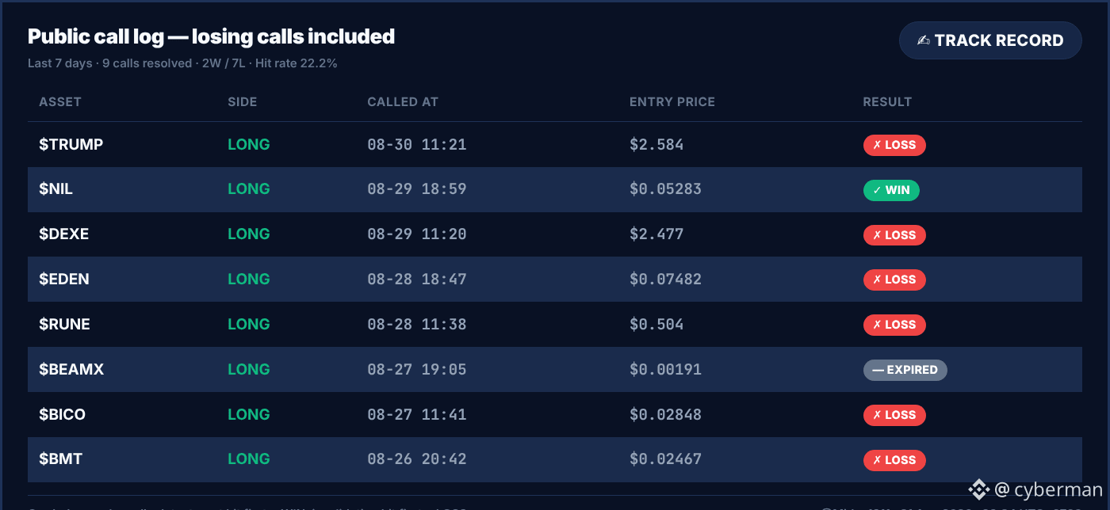This screenshot has height=510, width=1110.
Task: Click the LOSS badge for $BICO
Action: pos(894,415)
